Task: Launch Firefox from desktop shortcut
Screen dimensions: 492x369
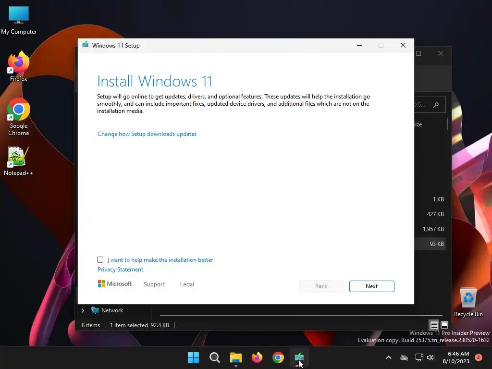Action: (19, 67)
